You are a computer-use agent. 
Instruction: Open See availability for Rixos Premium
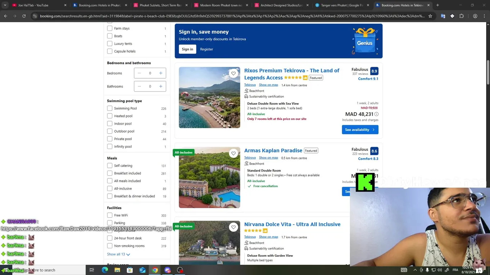(x=360, y=129)
